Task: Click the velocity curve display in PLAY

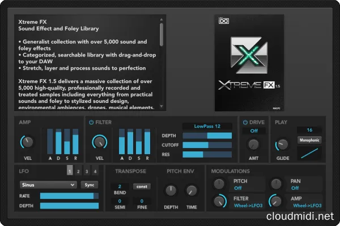Action: pos(309,153)
